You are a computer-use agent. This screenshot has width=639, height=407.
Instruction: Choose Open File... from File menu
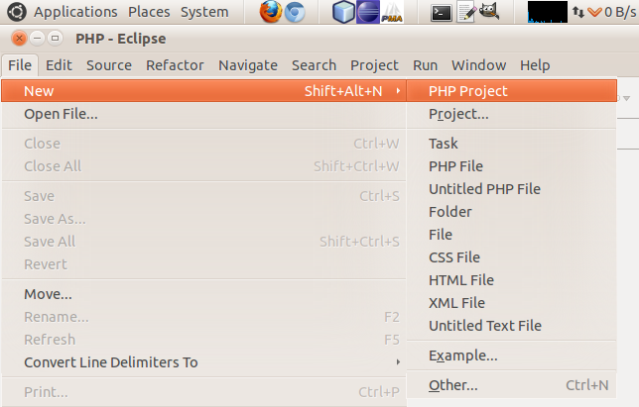pyautogui.click(x=203, y=114)
